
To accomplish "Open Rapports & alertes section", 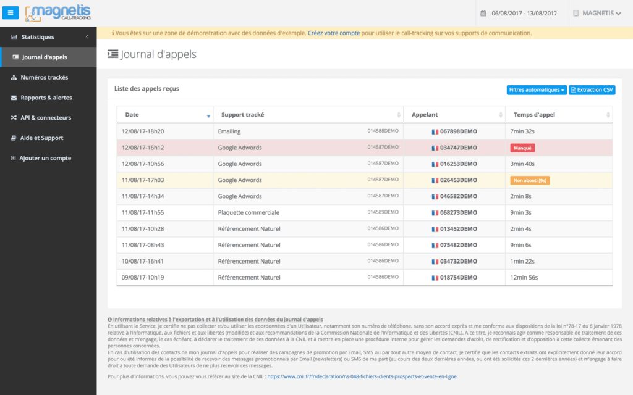I will coord(48,98).
